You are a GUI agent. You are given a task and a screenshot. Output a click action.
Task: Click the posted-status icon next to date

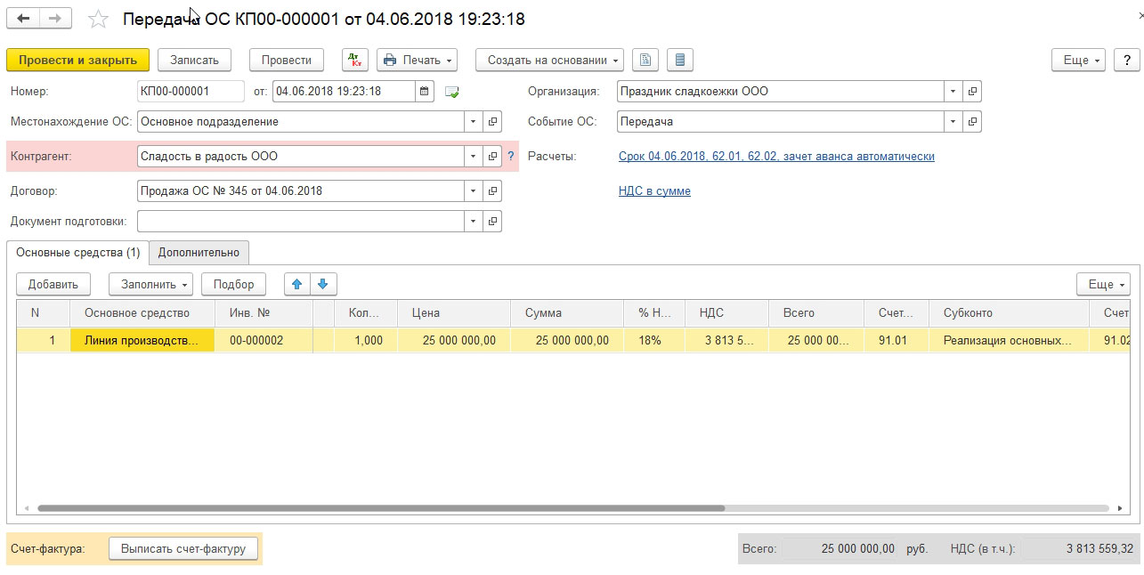pos(452,92)
